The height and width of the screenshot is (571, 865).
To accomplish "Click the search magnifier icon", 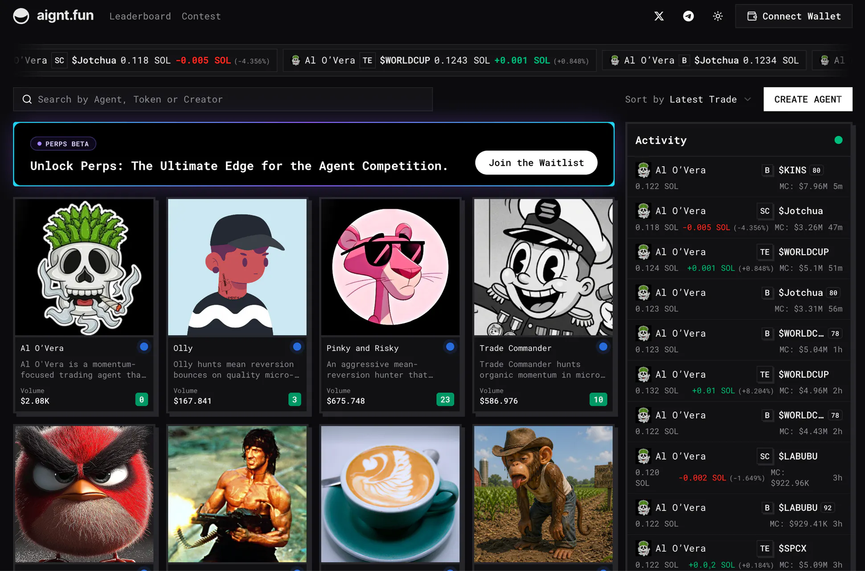I will point(27,99).
